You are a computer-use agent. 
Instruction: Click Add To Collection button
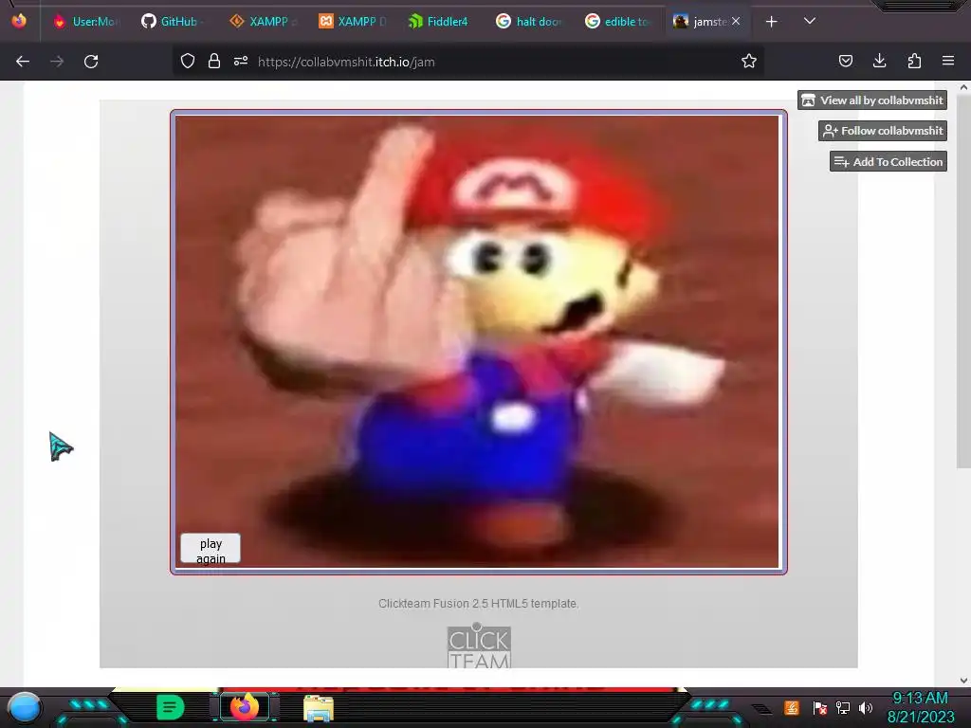tap(888, 161)
